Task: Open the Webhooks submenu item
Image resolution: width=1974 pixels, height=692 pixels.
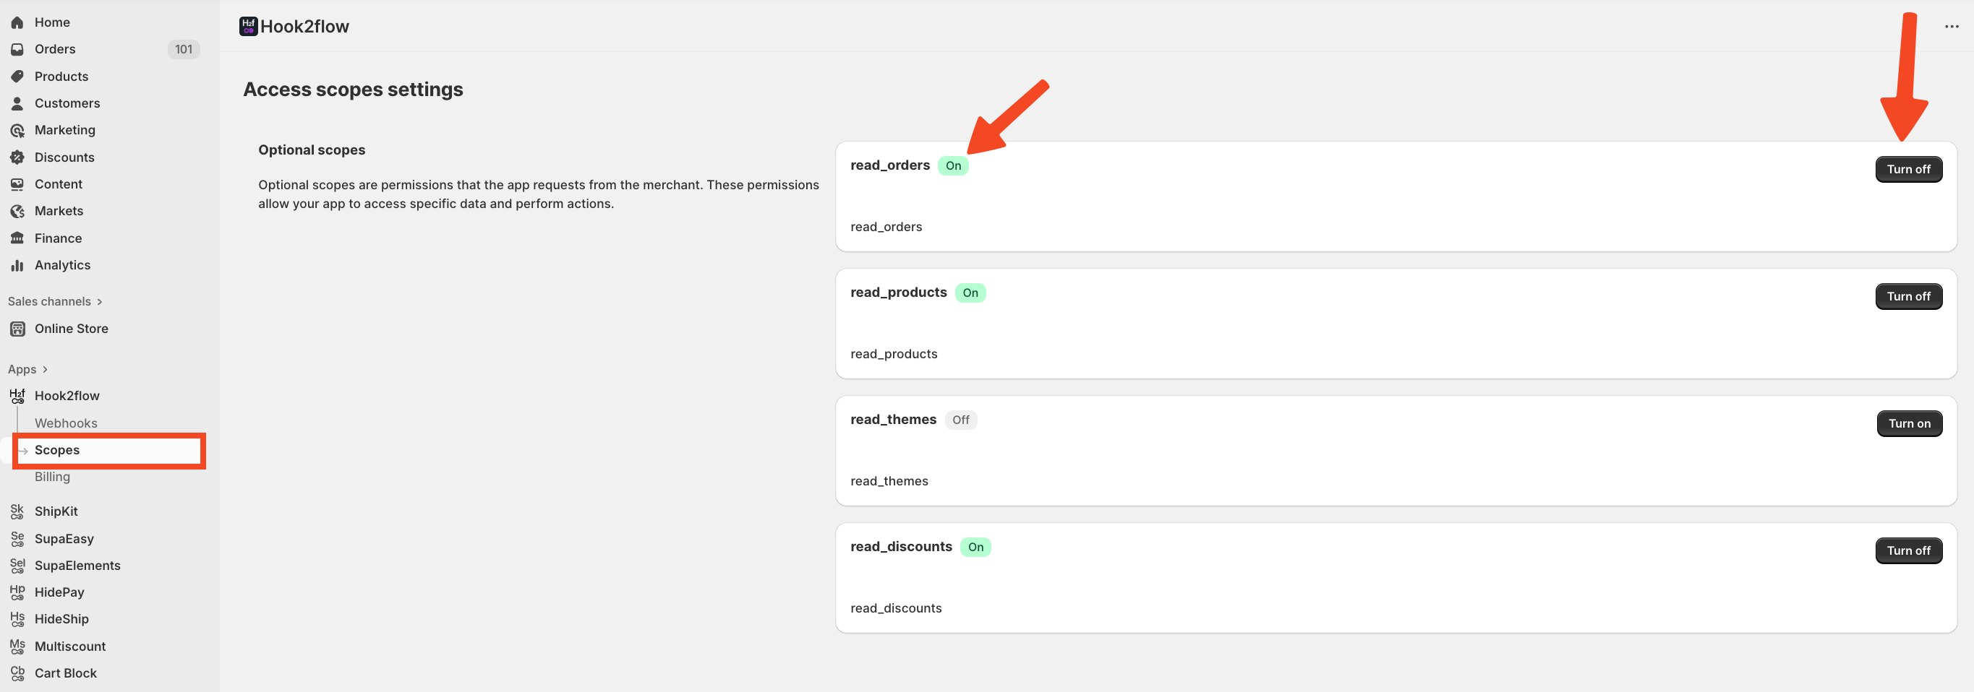Action: click(x=66, y=423)
